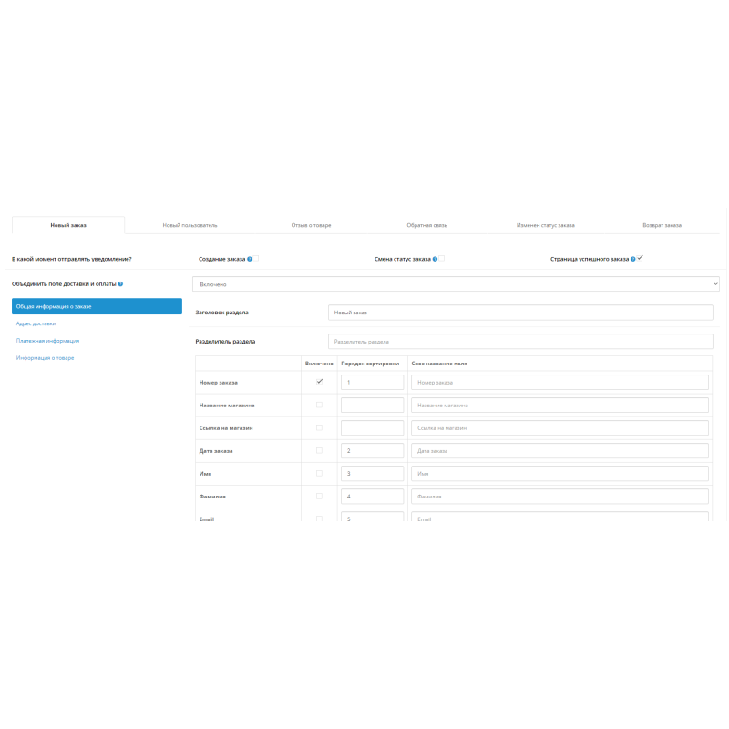The height and width of the screenshot is (729, 729).
Task: Open the "Адрес доставки" section
Action: pos(35,323)
